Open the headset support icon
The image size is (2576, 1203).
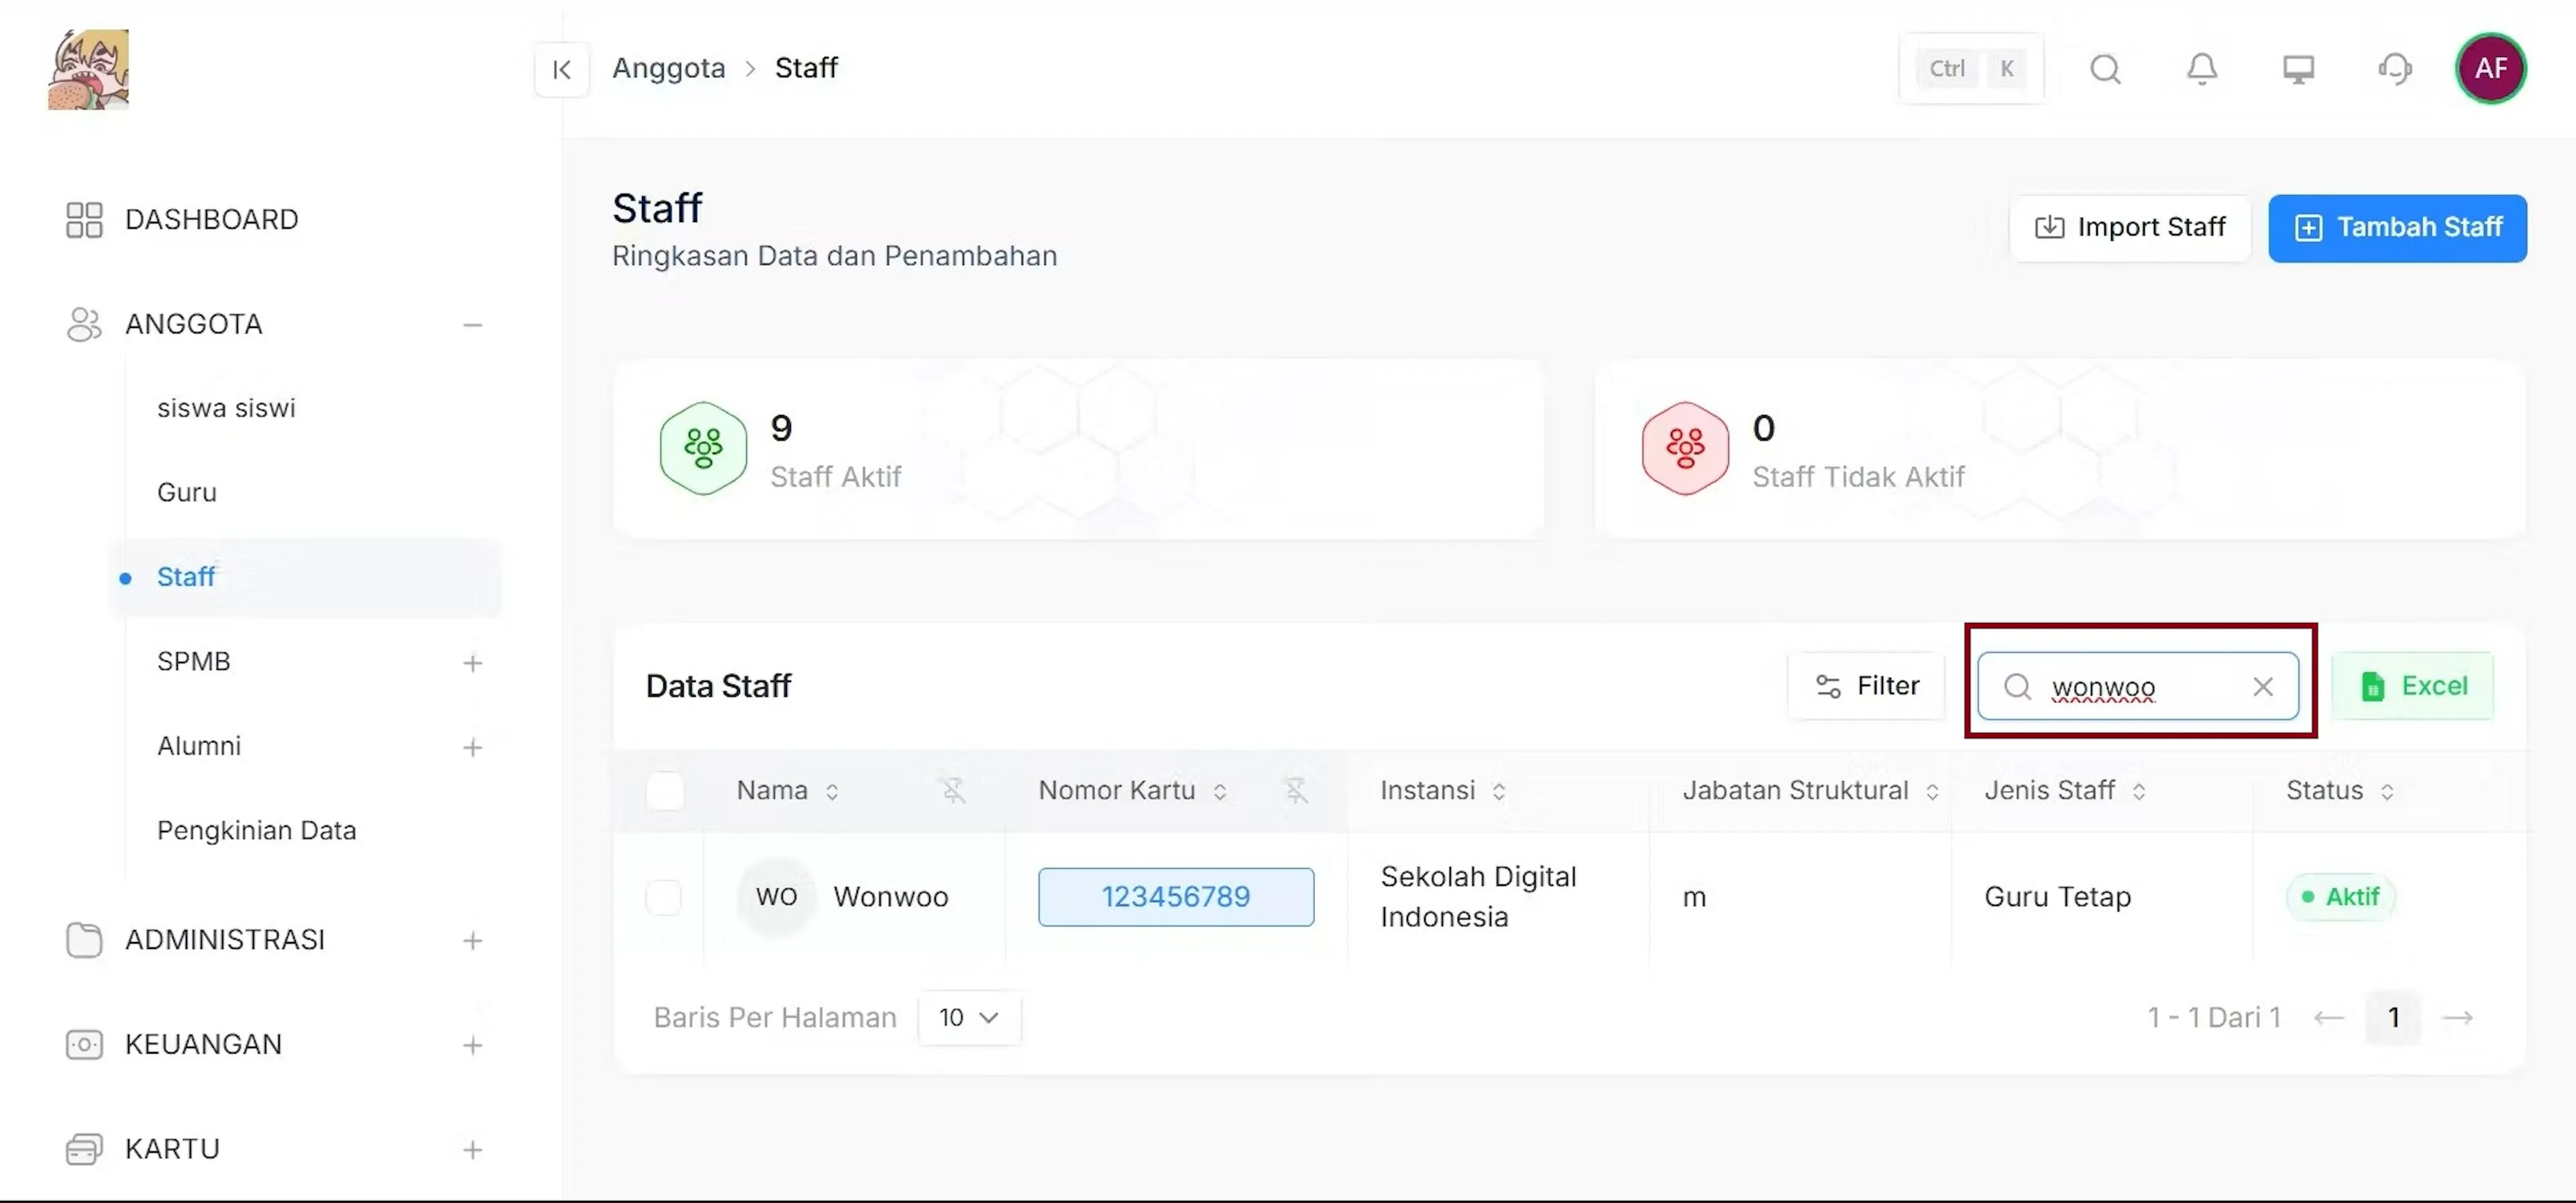(2394, 69)
